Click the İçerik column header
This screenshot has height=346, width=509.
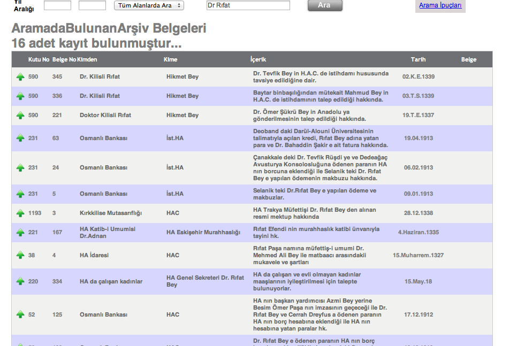(258, 59)
